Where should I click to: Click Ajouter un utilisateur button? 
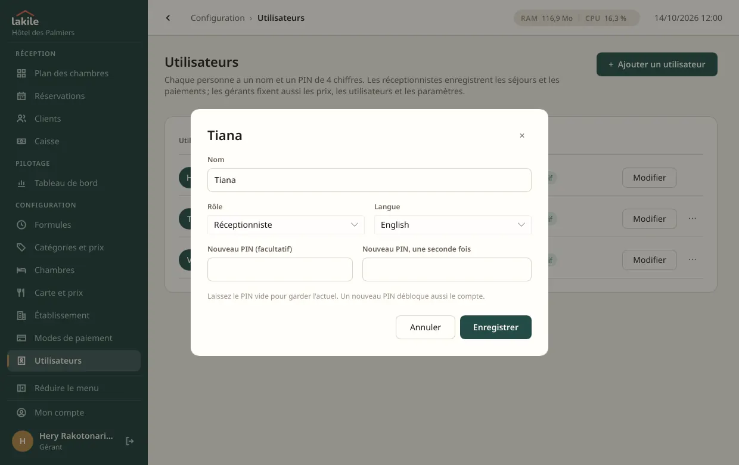coord(657,64)
